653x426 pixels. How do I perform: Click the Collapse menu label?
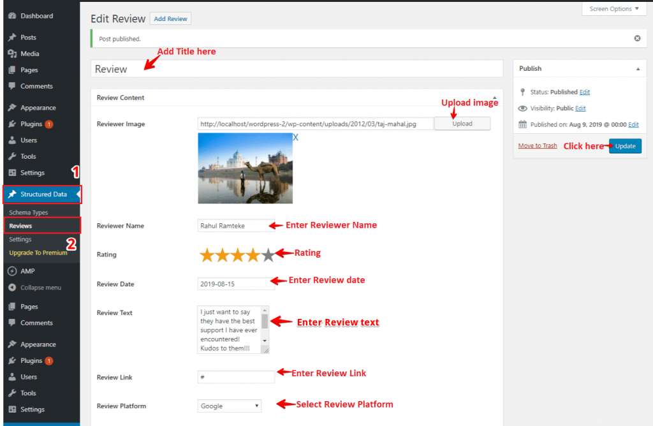click(x=41, y=288)
